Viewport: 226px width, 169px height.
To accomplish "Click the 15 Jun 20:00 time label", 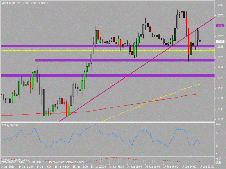I will pyautogui.click(x=98, y=167).
